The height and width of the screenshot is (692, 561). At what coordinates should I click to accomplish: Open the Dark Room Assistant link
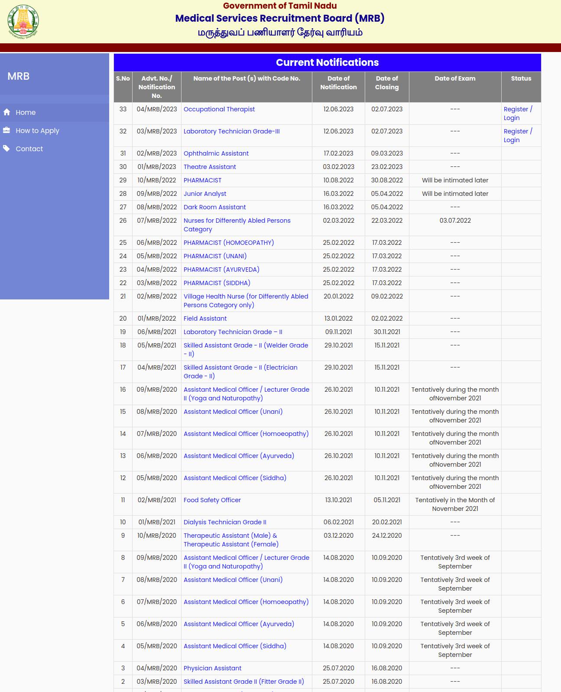pyautogui.click(x=214, y=207)
